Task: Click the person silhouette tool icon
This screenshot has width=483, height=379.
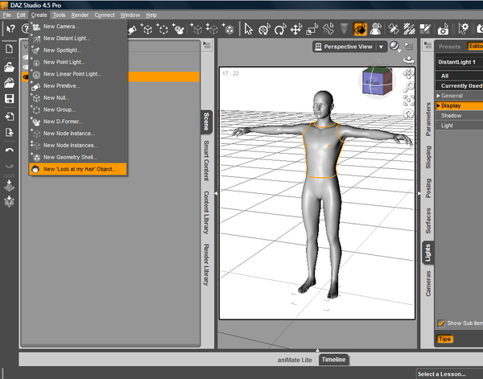Action: [x=376, y=29]
